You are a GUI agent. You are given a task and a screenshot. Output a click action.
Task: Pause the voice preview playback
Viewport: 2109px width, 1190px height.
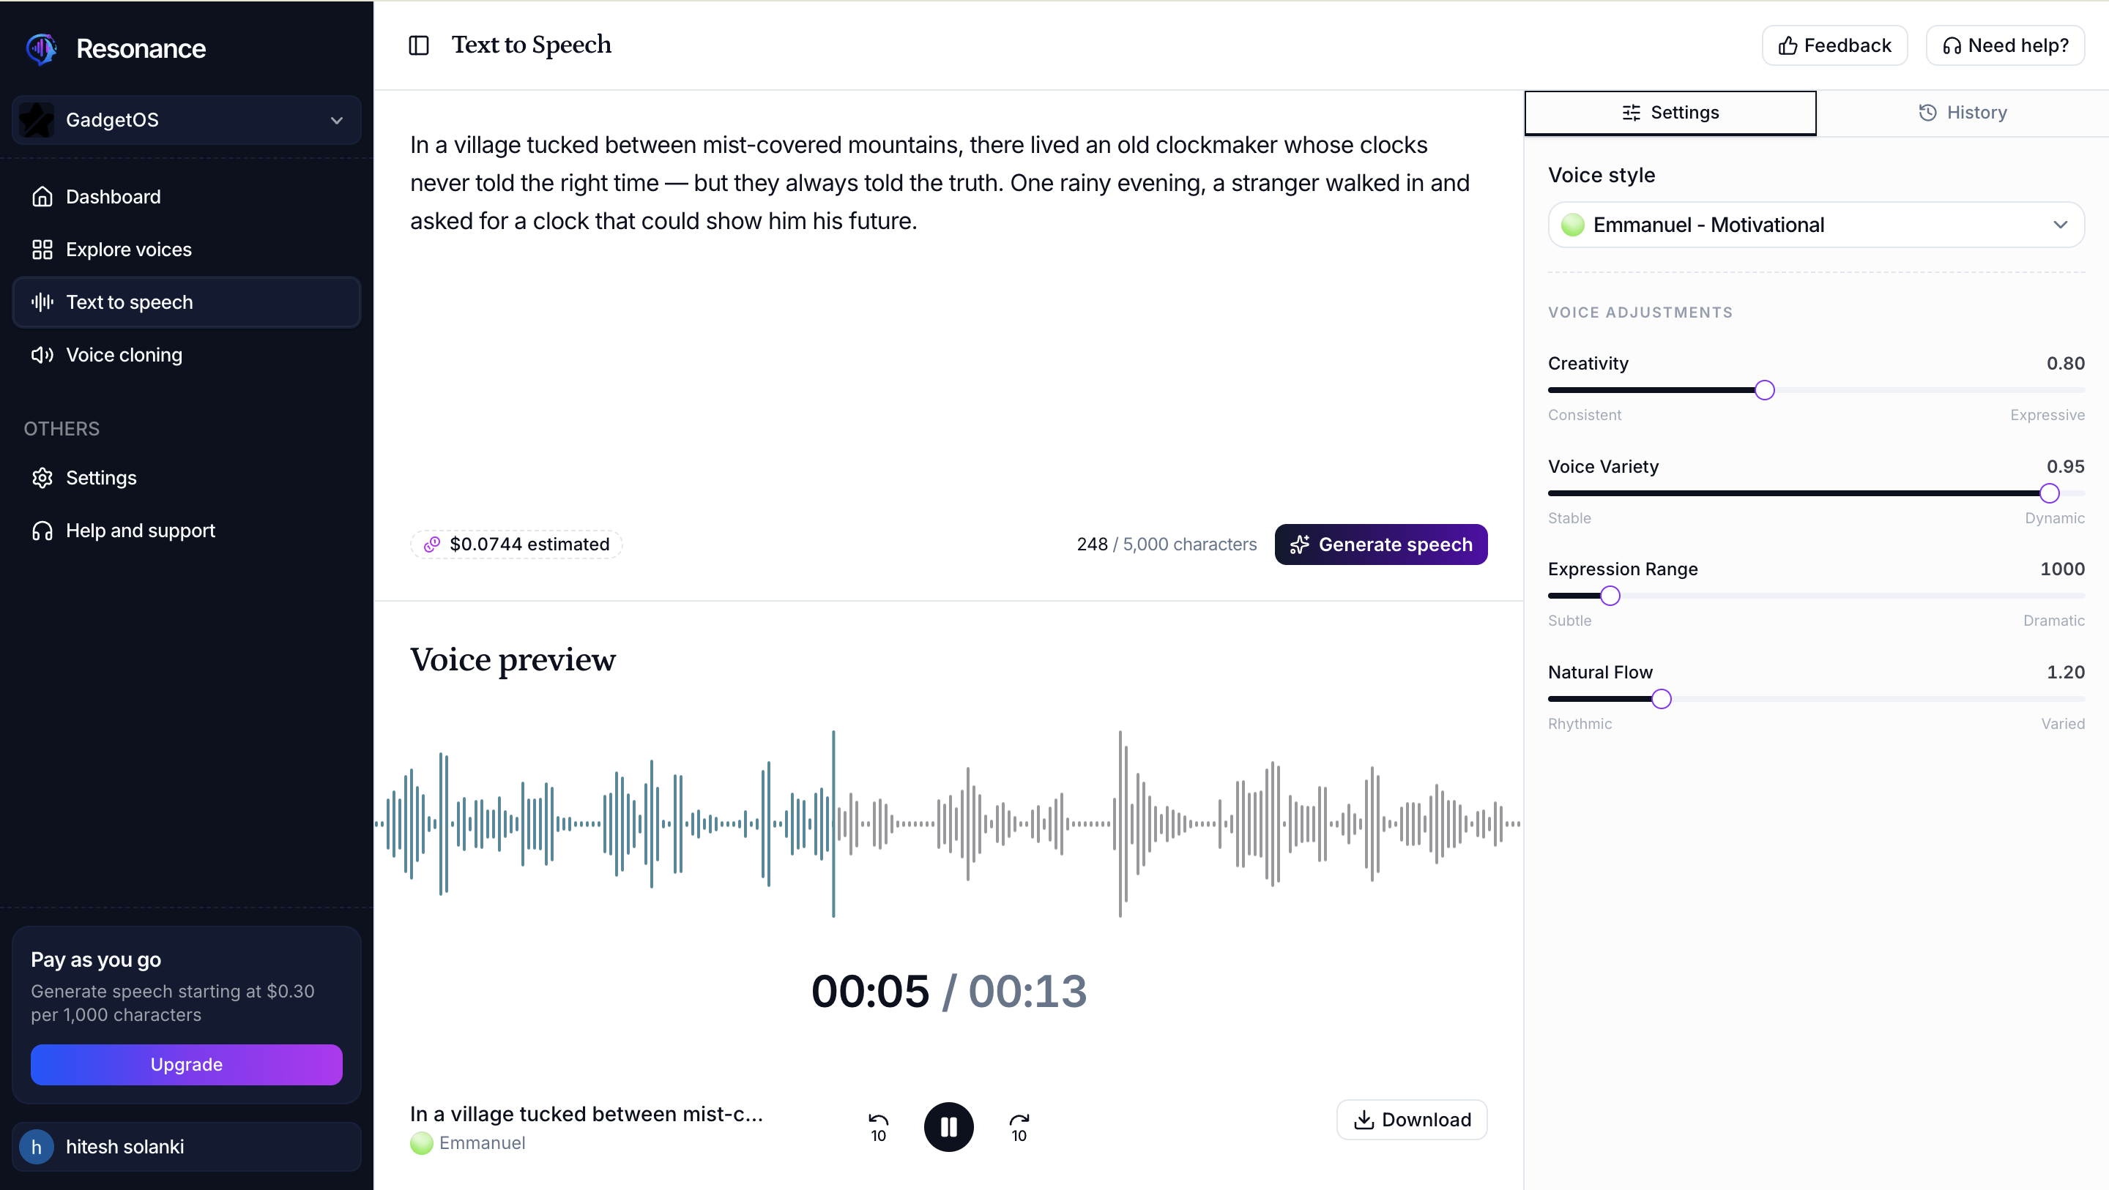[x=948, y=1127]
